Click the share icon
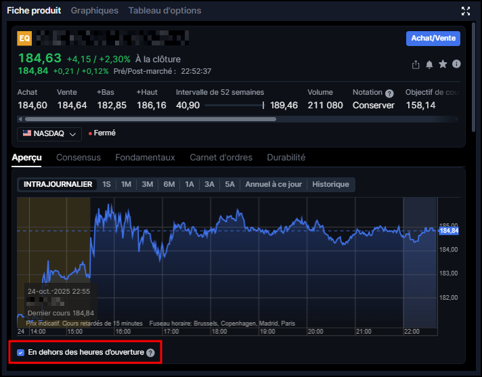Screen dimensions: 482x377 click(416, 64)
